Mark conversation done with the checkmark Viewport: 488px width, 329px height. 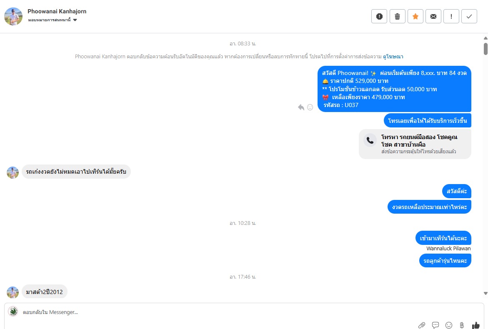click(x=469, y=16)
